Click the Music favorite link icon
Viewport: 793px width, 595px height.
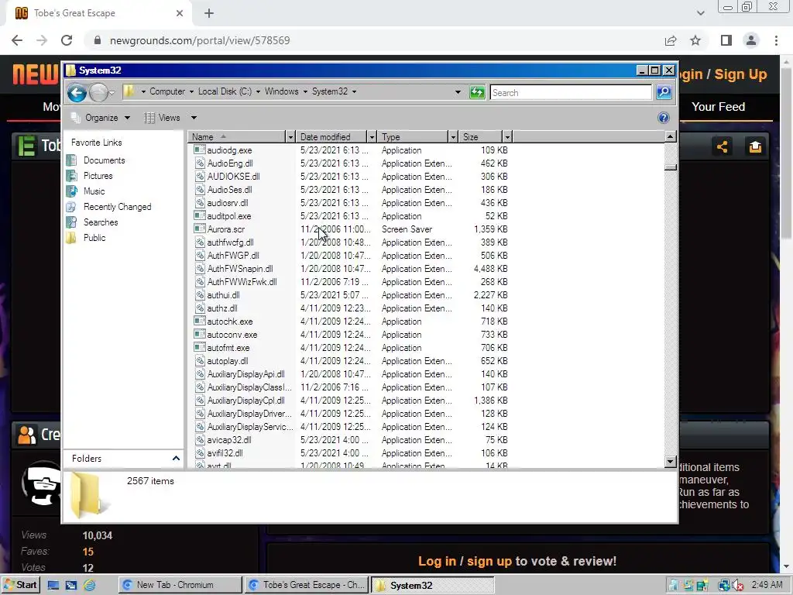tap(72, 191)
